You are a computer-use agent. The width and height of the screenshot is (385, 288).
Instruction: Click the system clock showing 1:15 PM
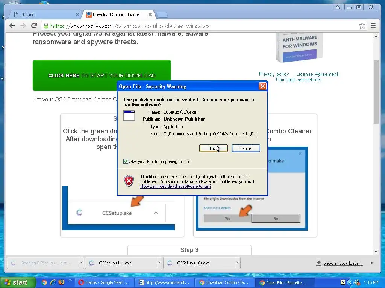click(371, 283)
